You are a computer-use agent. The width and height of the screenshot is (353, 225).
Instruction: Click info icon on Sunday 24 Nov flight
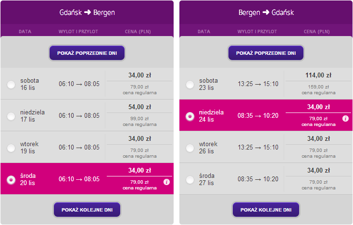[345, 118]
